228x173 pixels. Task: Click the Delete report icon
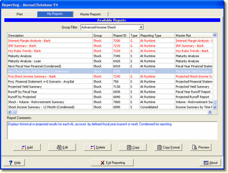pos(93,147)
